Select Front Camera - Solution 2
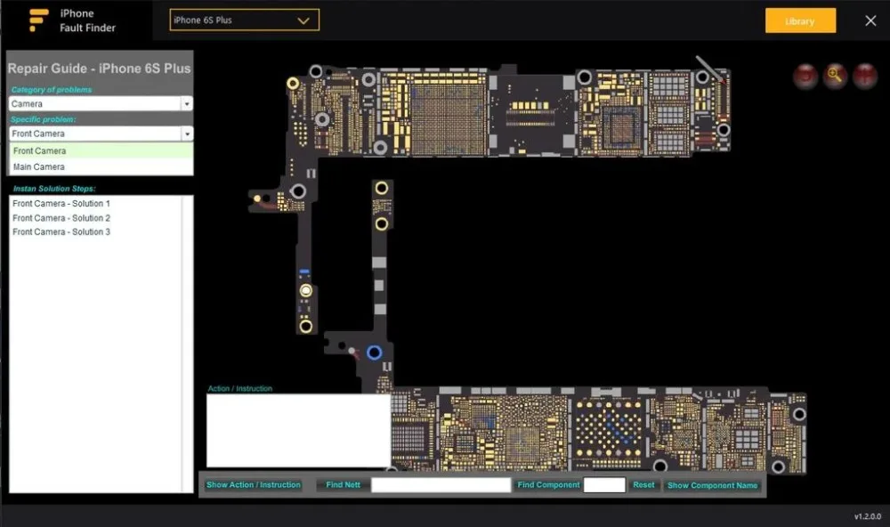Viewport: 890px width, 527px height. point(61,218)
